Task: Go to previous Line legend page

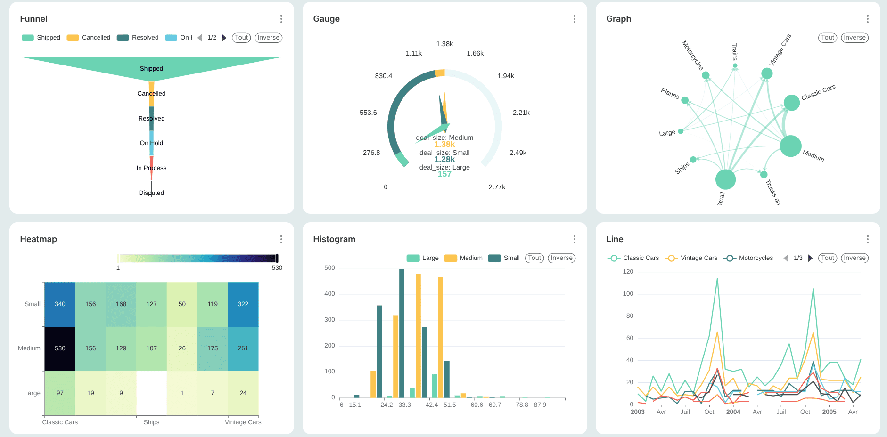Action: point(786,258)
